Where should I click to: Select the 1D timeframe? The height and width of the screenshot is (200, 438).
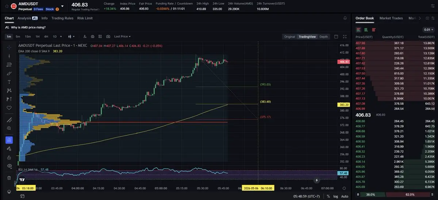[x=55, y=36]
